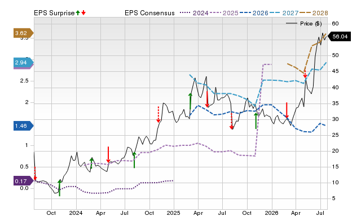Click the purple 0.17 value tag
The height and width of the screenshot is (216, 361).
pos(23,181)
